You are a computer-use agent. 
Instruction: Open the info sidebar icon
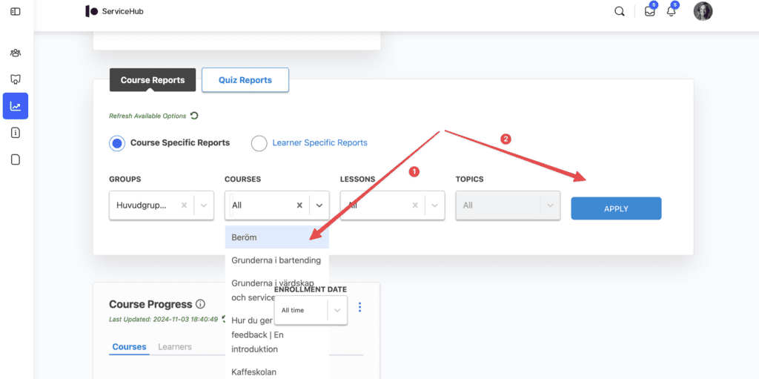(16, 133)
